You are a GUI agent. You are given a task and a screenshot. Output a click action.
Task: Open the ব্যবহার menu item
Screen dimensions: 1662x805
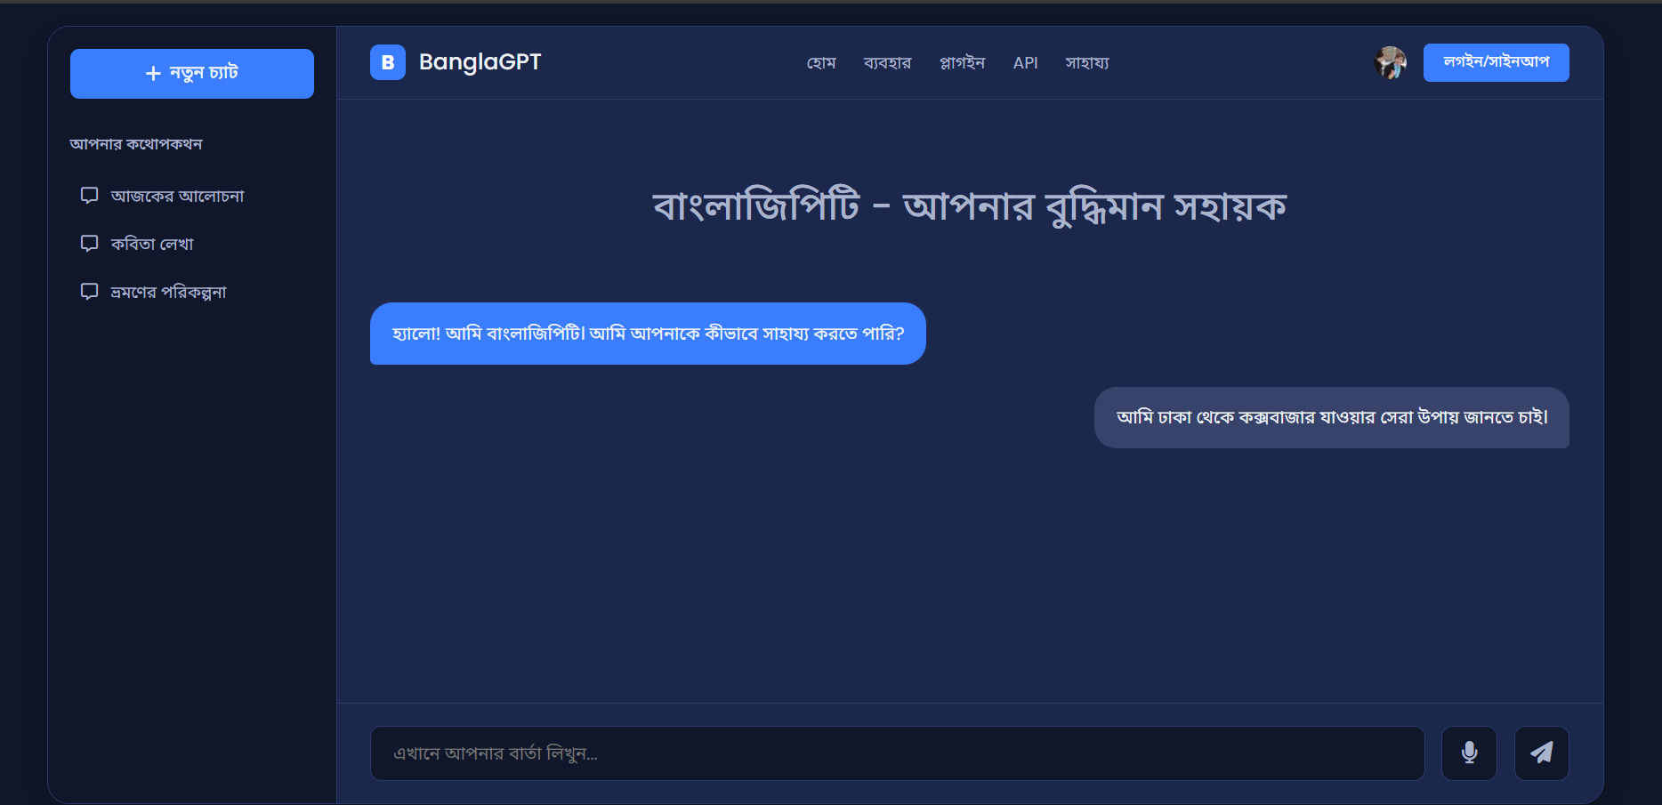(887, 63)
